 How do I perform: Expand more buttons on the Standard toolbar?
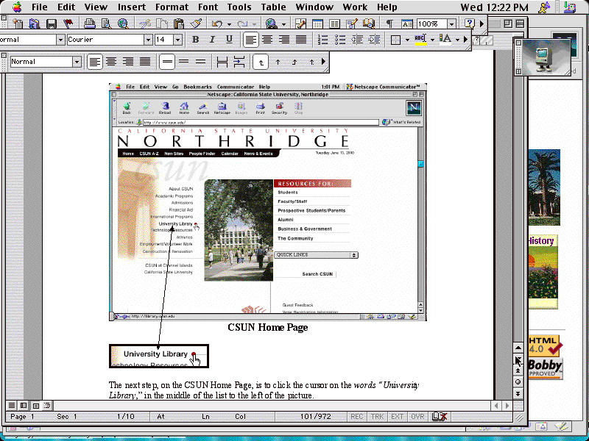[x=482, y=24]
